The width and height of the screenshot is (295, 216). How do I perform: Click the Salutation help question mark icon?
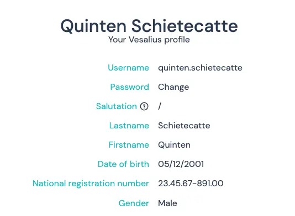click(x=144, y=106)
